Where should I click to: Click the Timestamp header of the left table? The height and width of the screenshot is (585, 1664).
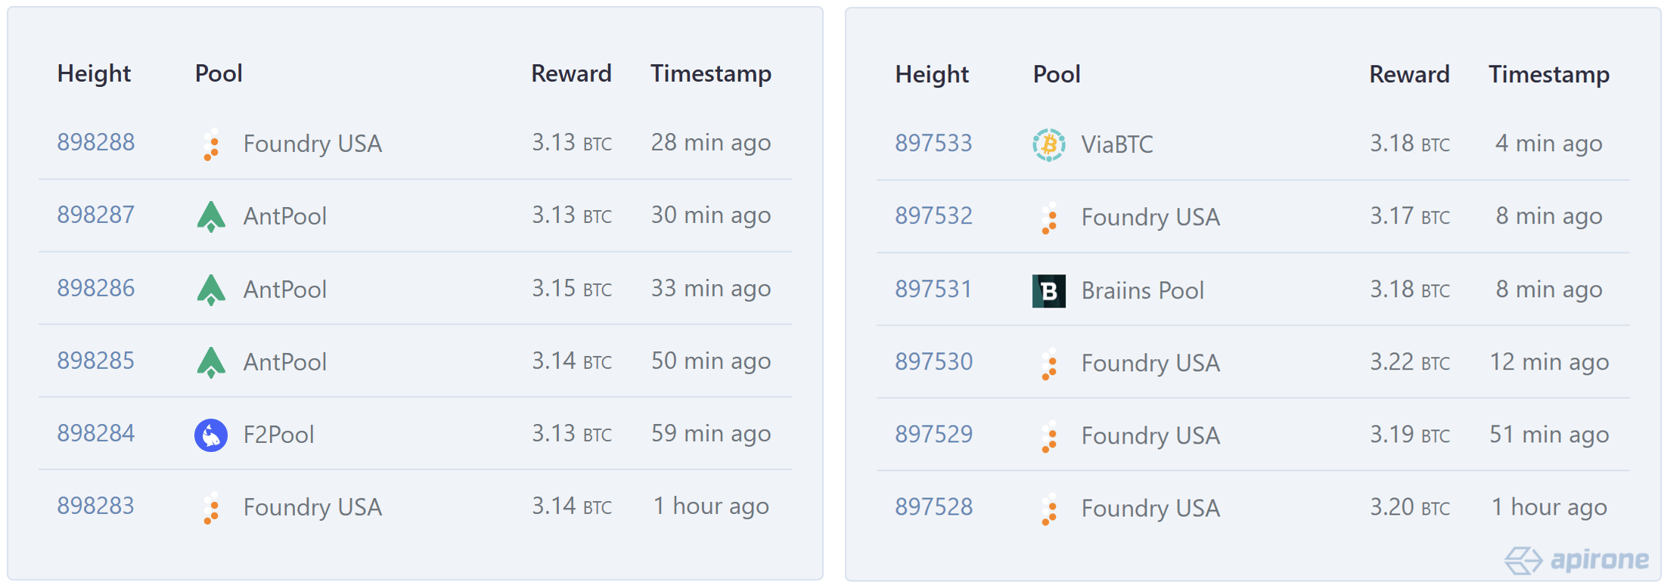tap(710, 73)
